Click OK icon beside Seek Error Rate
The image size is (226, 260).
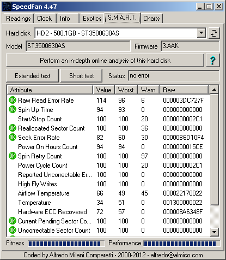click(x=13, y=137)
